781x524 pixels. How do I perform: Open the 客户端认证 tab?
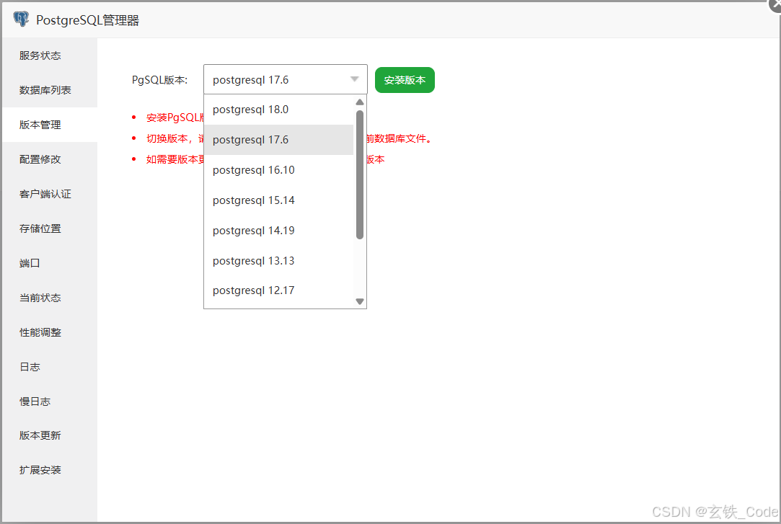tap(49, 194)
